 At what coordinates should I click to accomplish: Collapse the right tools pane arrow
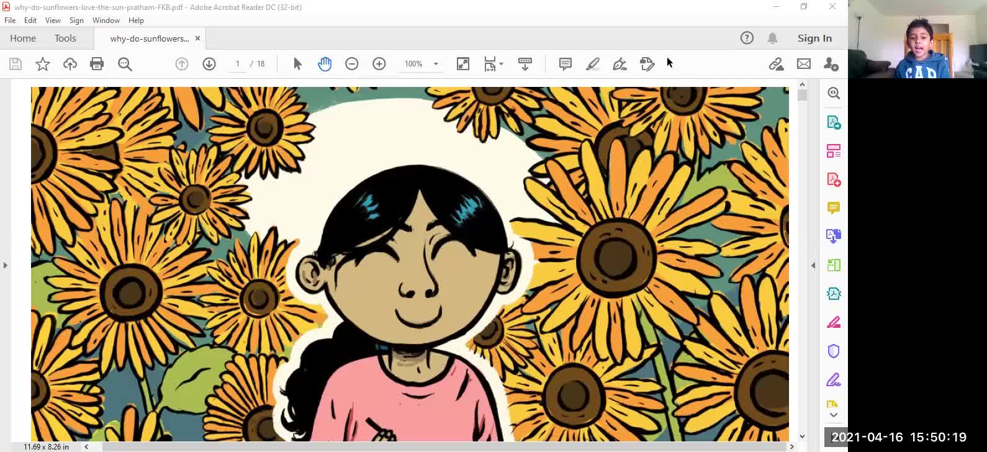[813, 265]
